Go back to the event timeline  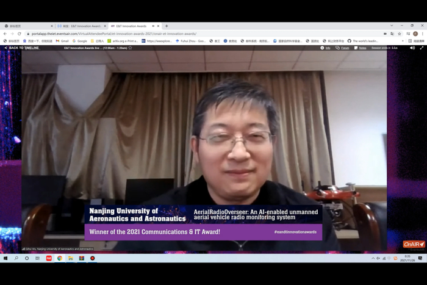coord(22,48)
